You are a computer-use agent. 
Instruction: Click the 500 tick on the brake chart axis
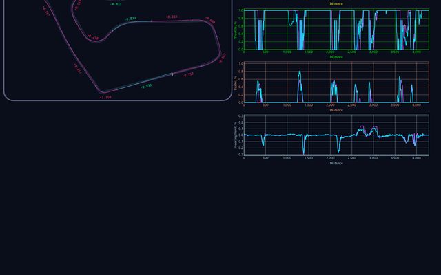tap(265, 105)
